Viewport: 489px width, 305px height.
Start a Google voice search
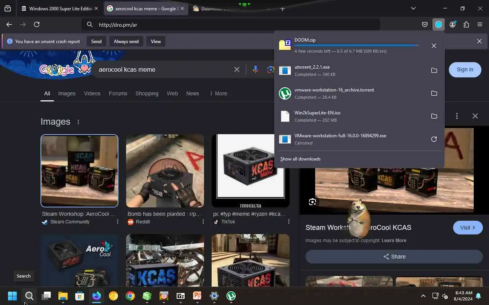click(255, 69)
